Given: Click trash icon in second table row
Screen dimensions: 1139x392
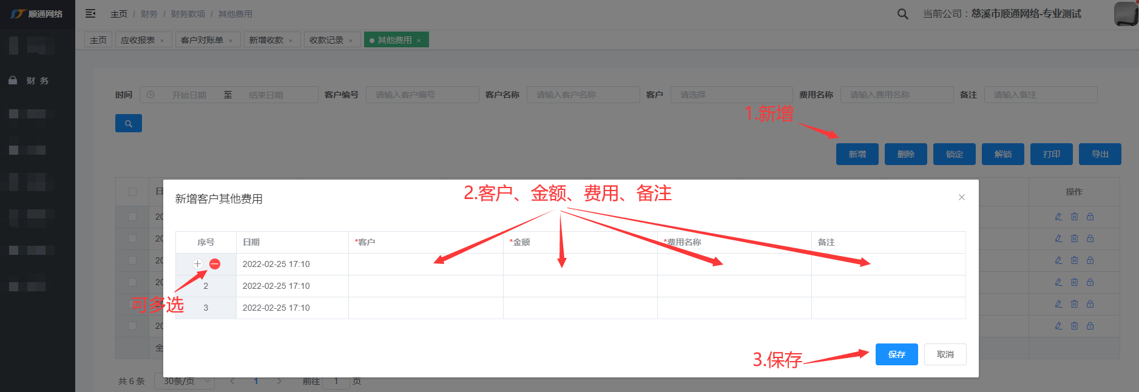Looking at the screenshot, I should (1074, 238).
